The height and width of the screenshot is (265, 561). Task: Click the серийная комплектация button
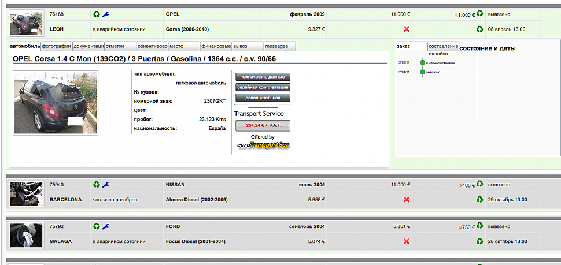point(263,87)
